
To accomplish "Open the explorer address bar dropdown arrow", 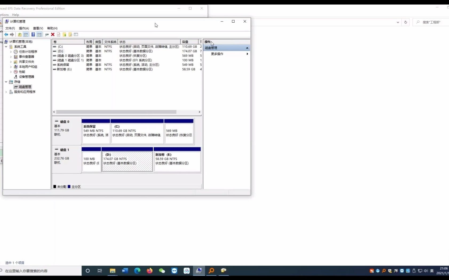I will (x=398, y=22).
